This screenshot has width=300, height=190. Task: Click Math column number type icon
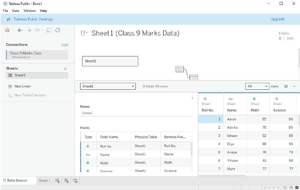coord(254,99)
